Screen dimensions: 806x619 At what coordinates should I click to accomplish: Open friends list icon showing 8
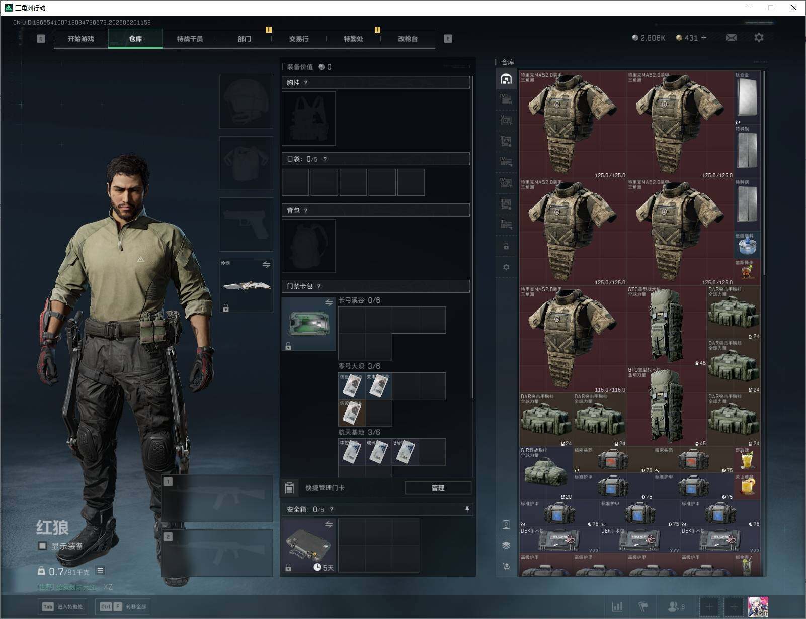tap(676, 607)
